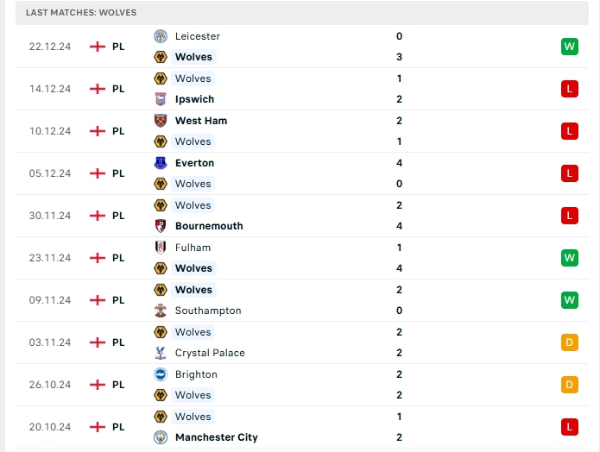
Task: Click the Leicester club crest icon
Action: coord(160,36)
